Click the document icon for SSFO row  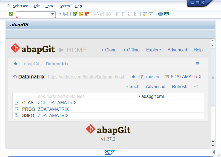[x=17, y=115]
